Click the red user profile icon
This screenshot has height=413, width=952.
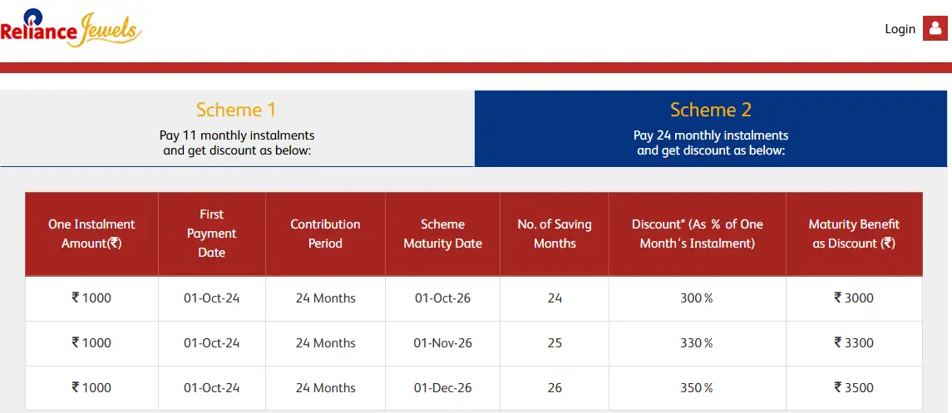click(x=935, y=28)
